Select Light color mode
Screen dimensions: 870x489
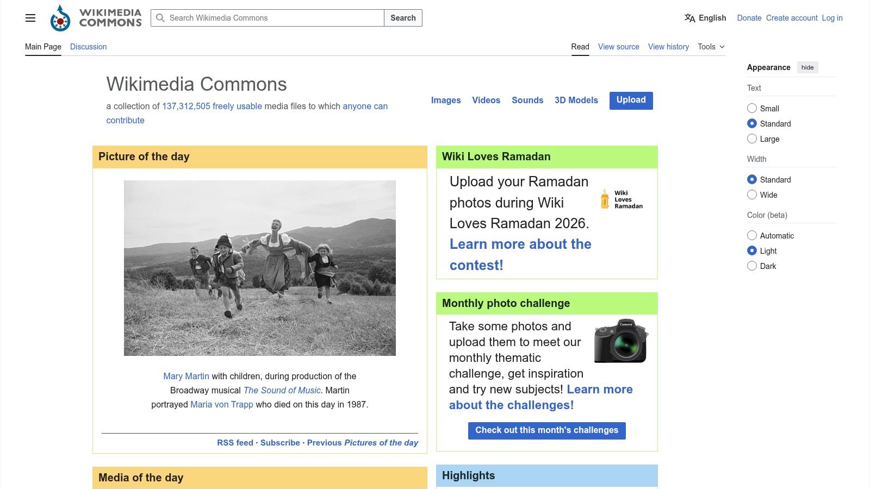click(752, 250)
